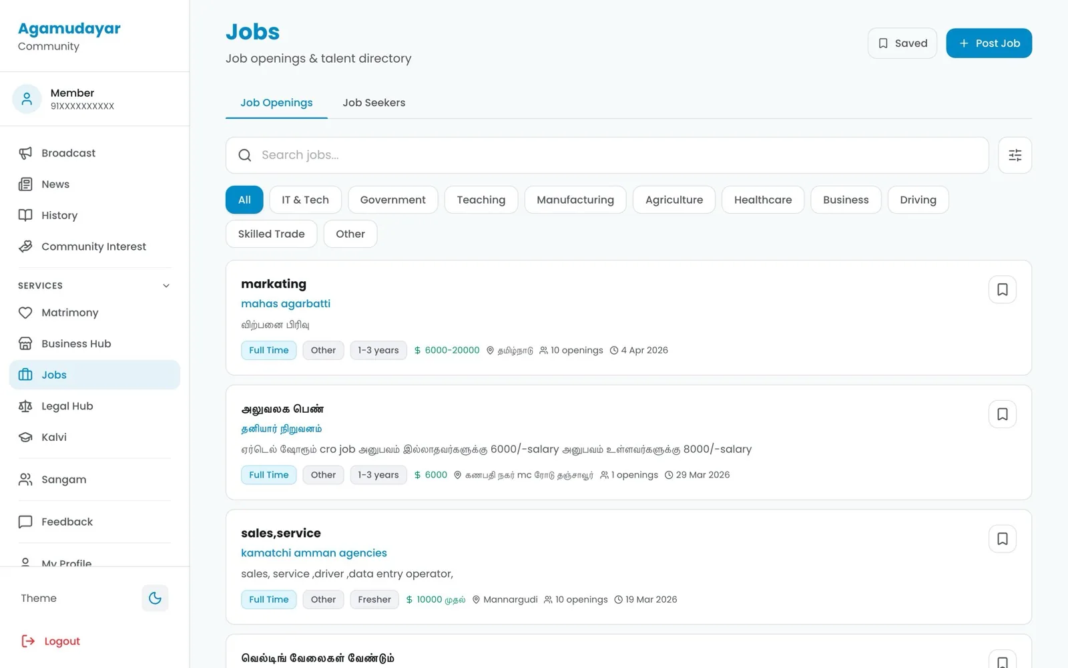The image size is (1068, 668).
Task: Click the Mannargudi location text
Action: click(510, 600)
